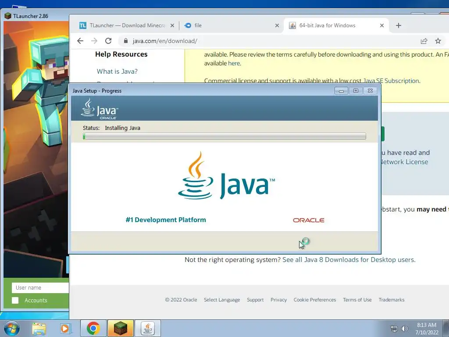Bookmark this page with the star icon
The height and width of the screenshot is (337, 449).
tap(438, 41)
